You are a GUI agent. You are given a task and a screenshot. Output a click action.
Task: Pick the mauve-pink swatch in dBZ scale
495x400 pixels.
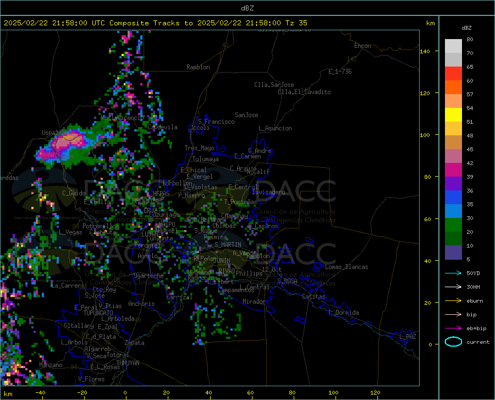coord(453,156)
